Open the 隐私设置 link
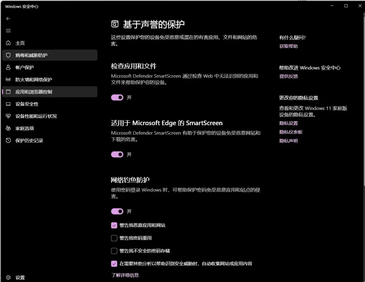365x282 pixels. click(288, 123)
